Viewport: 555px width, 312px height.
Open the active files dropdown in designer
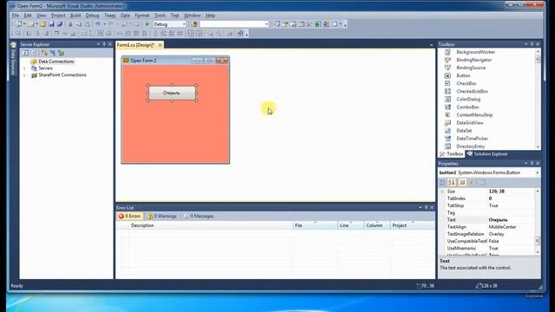pos(431,45)
